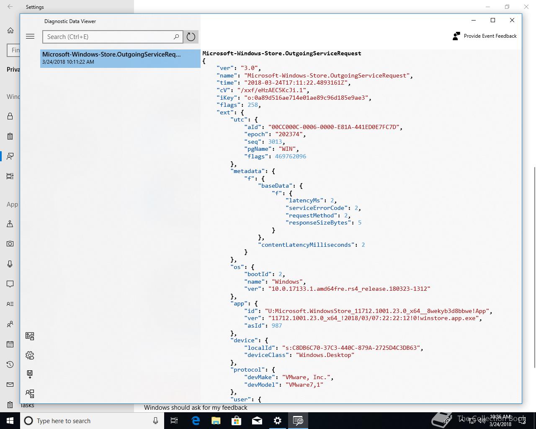Open Call history icon in Settings
This screenshot has height=429, width=536.
[10, 364]
